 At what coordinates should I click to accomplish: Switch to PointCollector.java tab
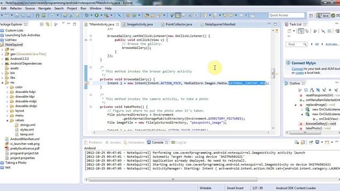pos(178,24)
